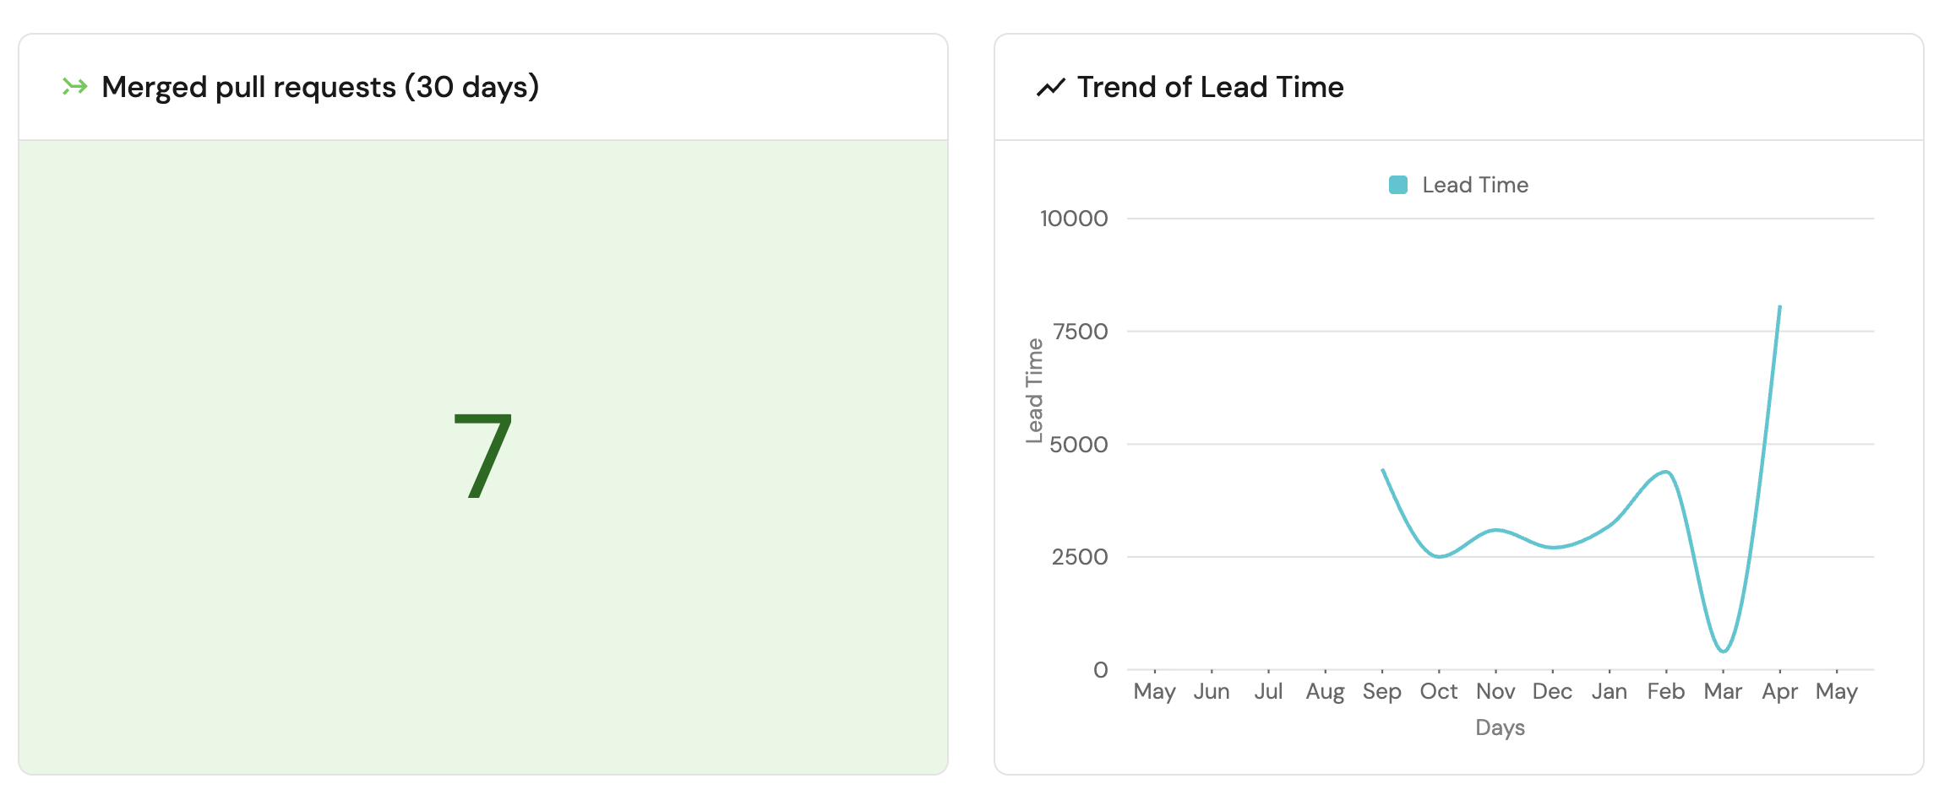Click the Feb label on the x-axis
1950x800 pixels.
[1665, 692]
